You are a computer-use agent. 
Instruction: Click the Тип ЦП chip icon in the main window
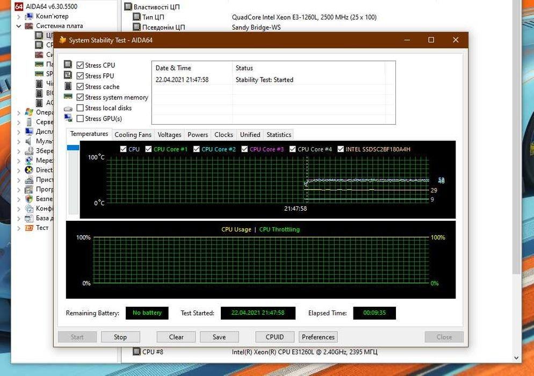(136, 17)
